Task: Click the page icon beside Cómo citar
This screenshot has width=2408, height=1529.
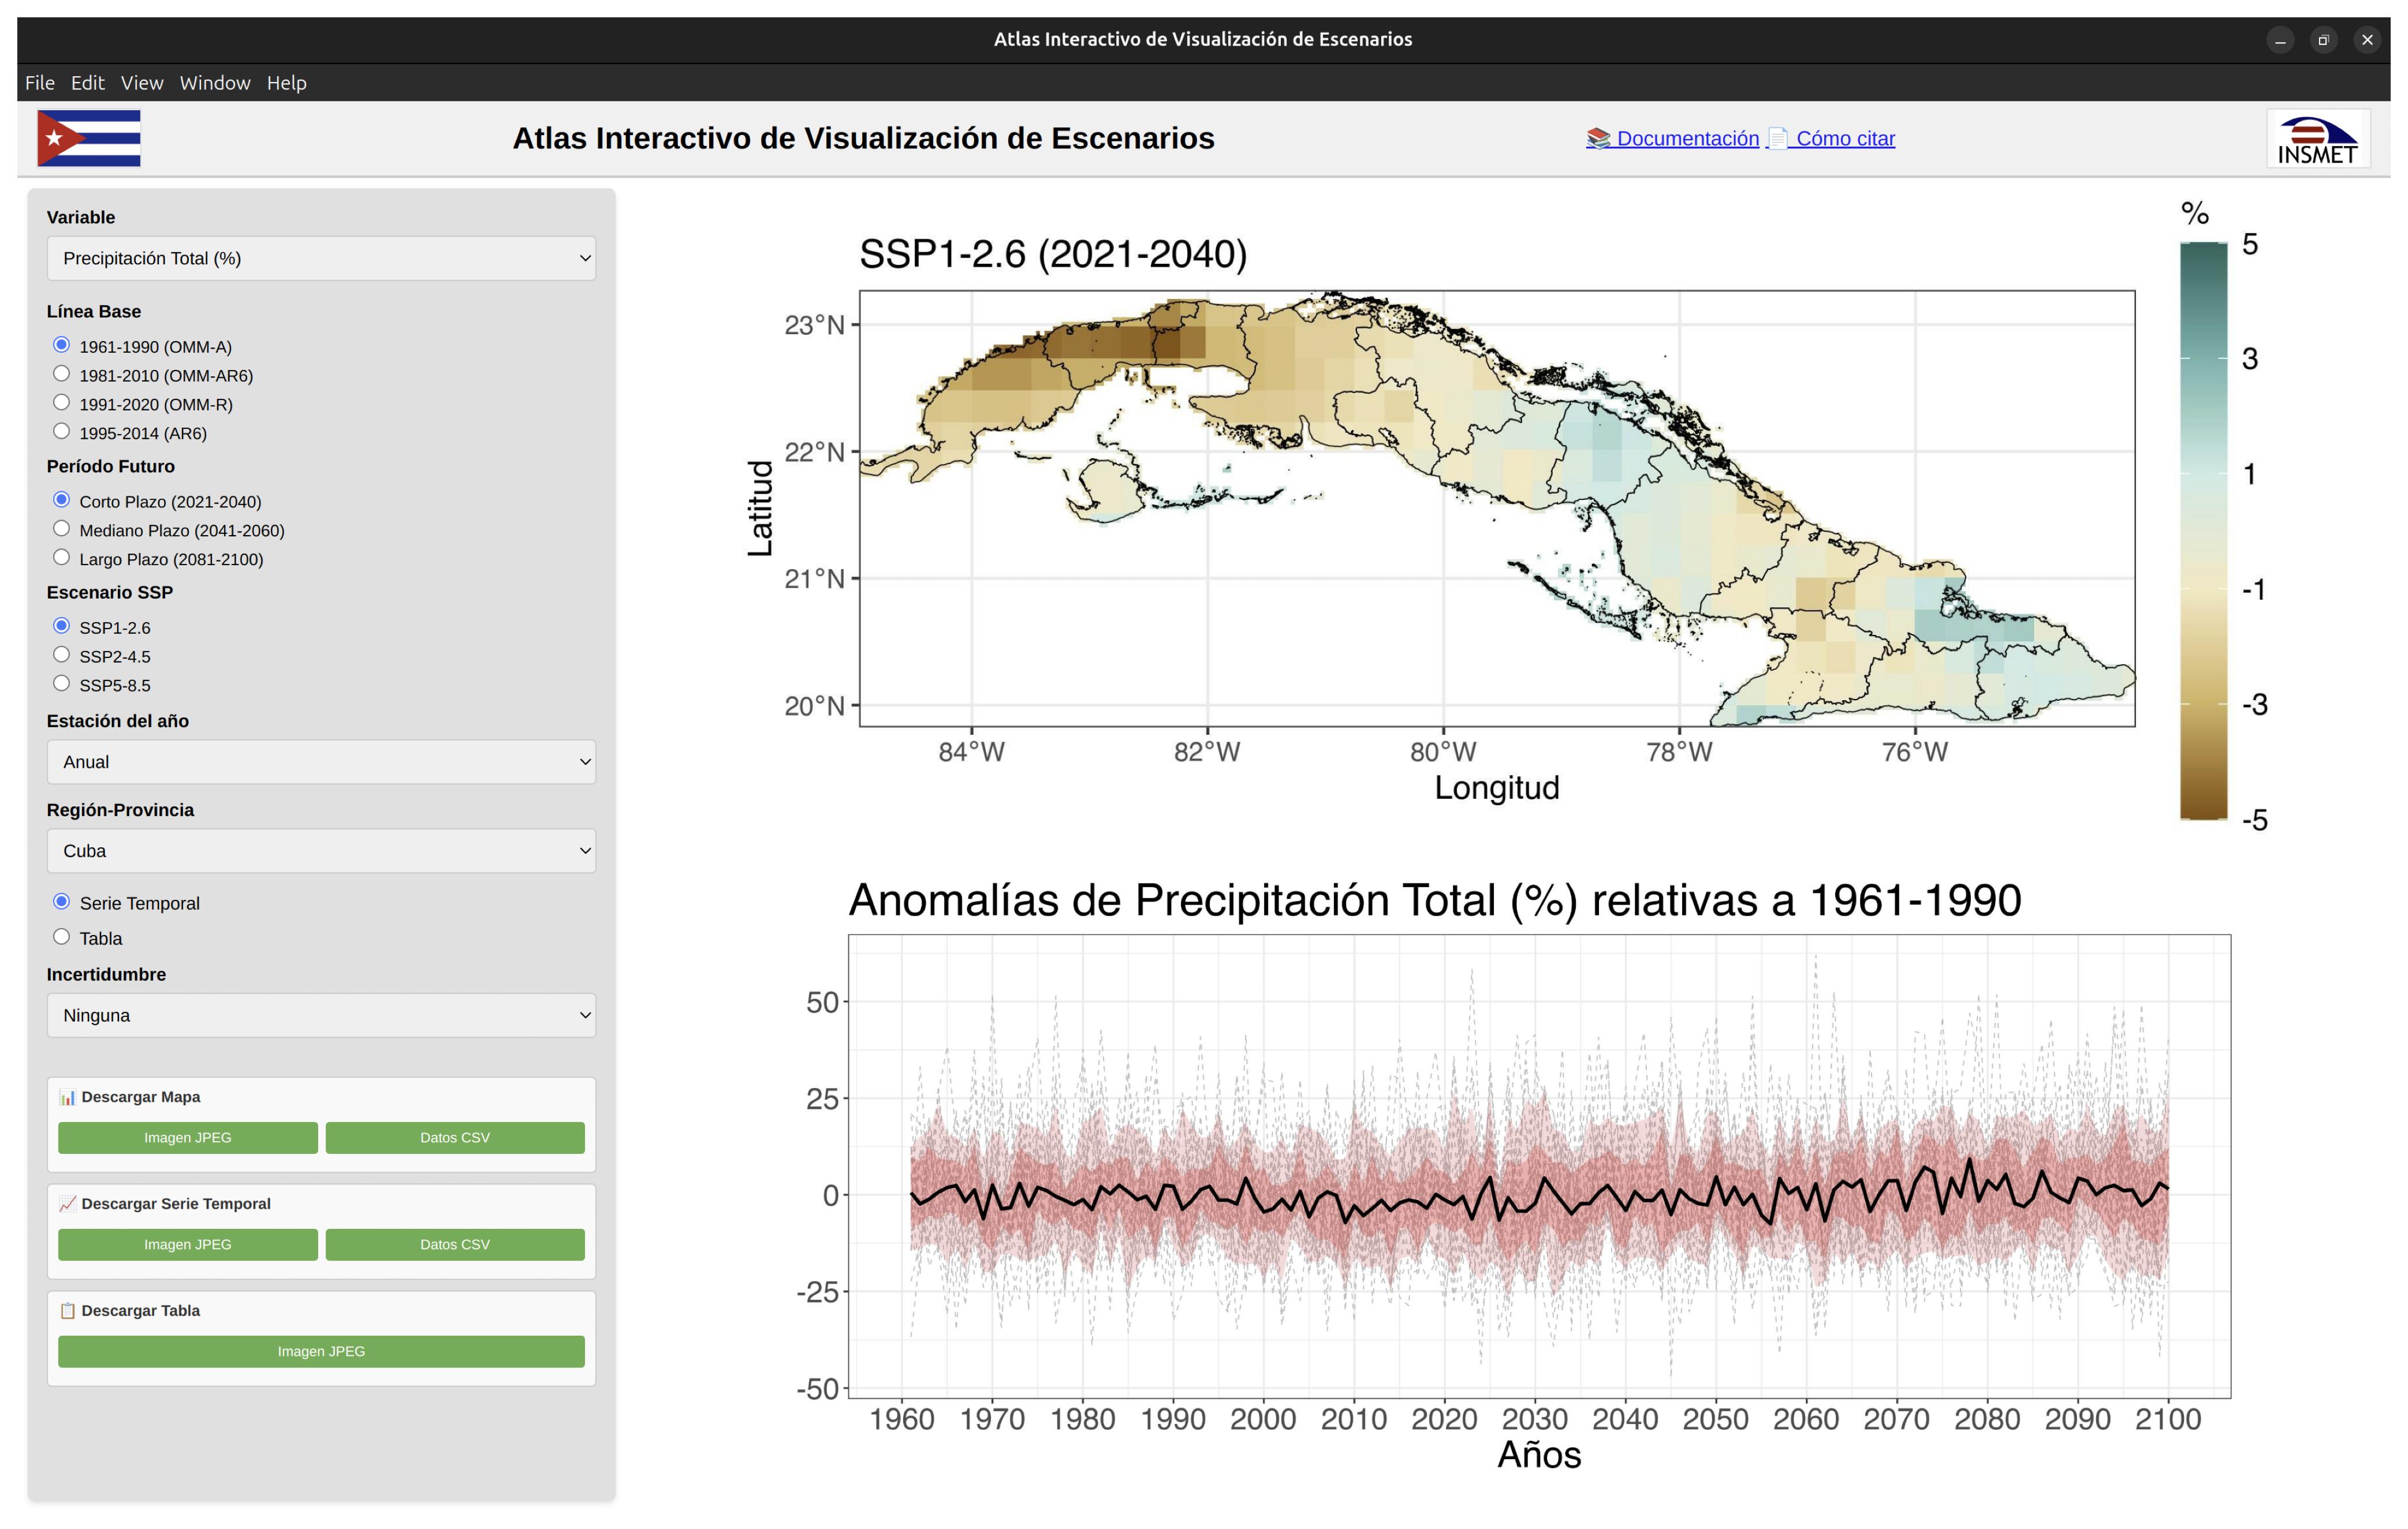Action: [1777, 138]
